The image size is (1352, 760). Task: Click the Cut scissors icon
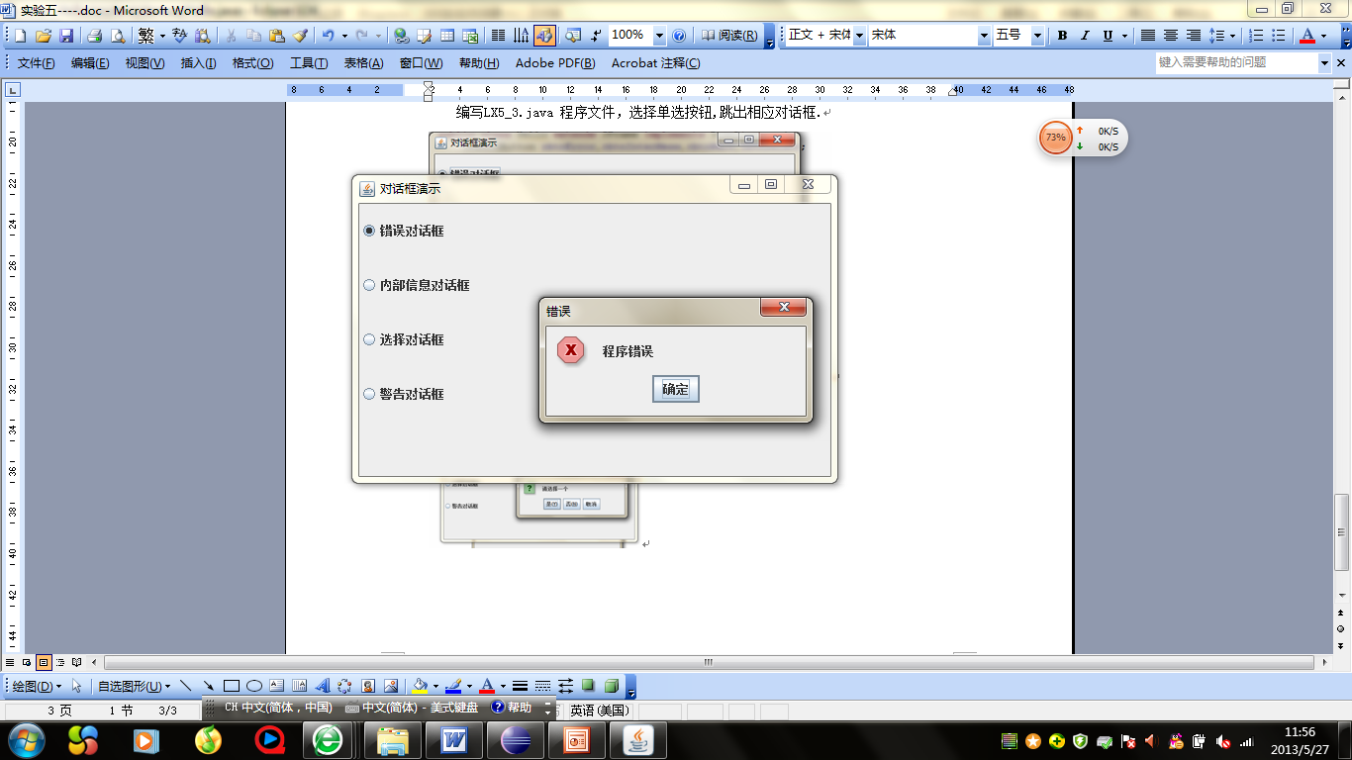(x=231, y=36)
